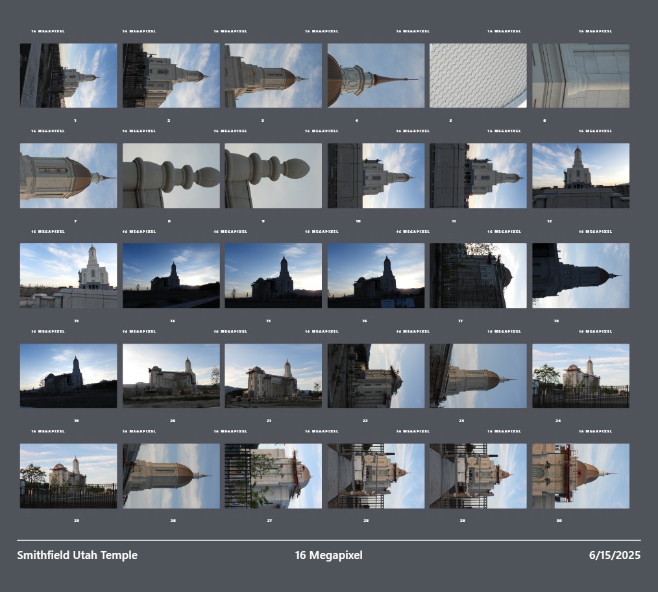Open photo 21 of temple under construction
This screenshot has width=658, height=592.
[273, 375]
